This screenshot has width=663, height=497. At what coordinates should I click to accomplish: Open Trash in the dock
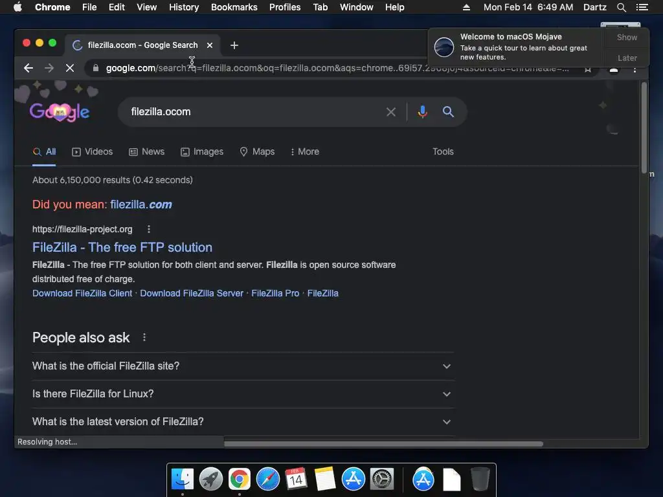pyautogui.click(x=480, y=480)
